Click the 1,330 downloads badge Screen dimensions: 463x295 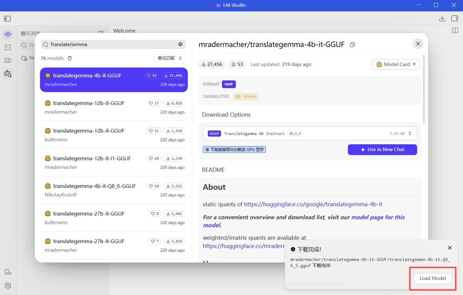pos(174,158)
